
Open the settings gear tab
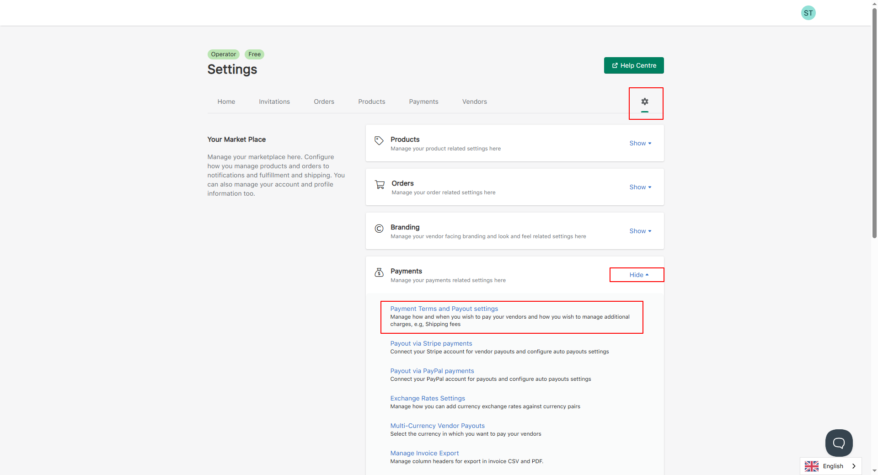click(645, 101)
